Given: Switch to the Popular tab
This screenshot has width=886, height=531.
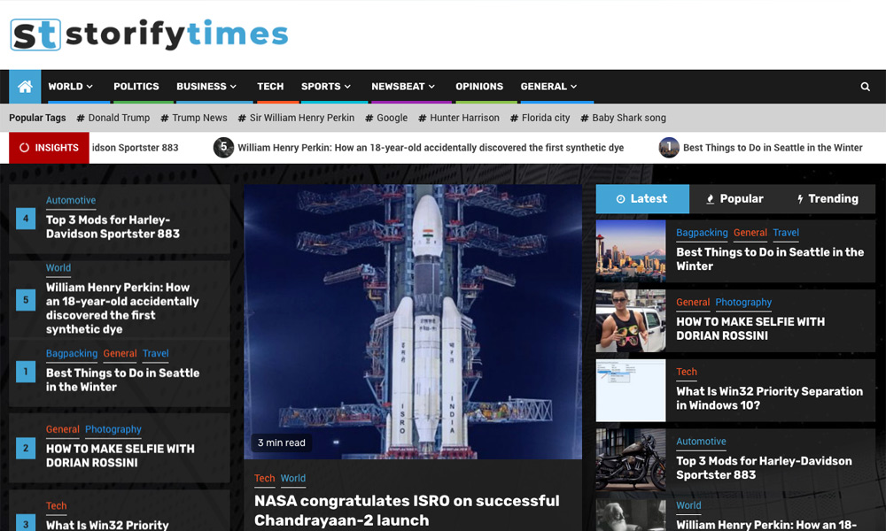Looking at the screenshot, I should [x=734, y=199].
